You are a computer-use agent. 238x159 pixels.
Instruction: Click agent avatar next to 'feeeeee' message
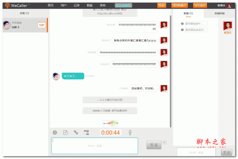coord(164,52)
